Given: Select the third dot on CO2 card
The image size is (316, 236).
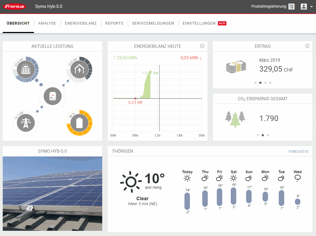Looking at the screenshot, I should (x=267, y=135).
